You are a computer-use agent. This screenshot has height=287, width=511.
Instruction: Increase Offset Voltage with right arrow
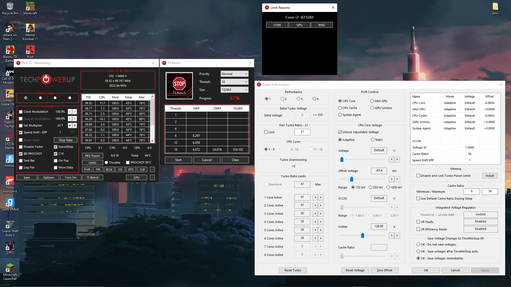pos(397,179)
